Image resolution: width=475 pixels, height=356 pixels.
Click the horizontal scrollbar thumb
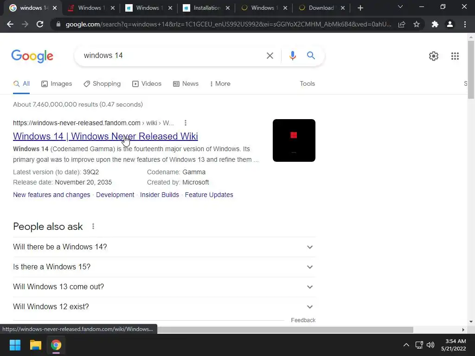[285, 330]
